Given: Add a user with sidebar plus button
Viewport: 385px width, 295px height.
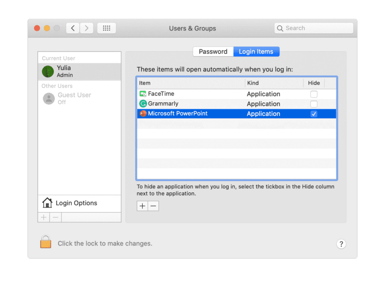Looking at the screenshot, I should pos(44,218).
